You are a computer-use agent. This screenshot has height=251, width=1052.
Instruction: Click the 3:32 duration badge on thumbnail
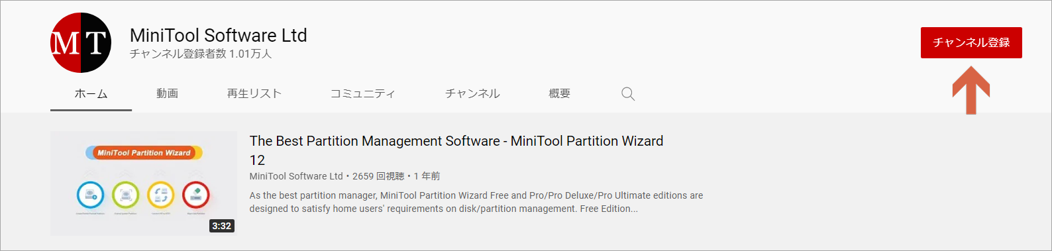pos(222,226)
